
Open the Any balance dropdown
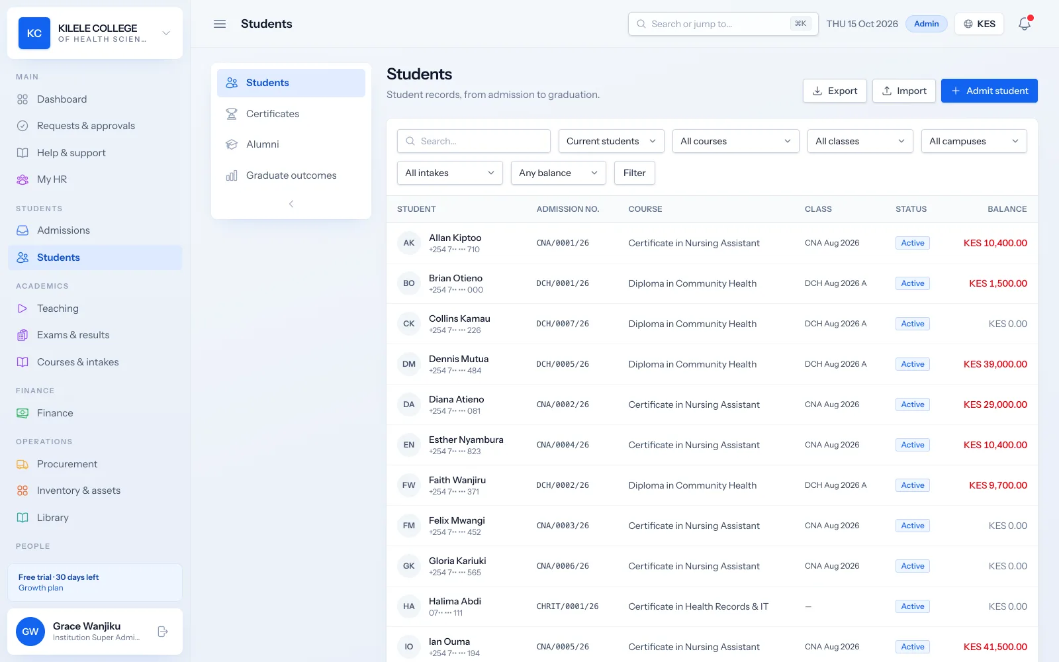tap(559, 173)
